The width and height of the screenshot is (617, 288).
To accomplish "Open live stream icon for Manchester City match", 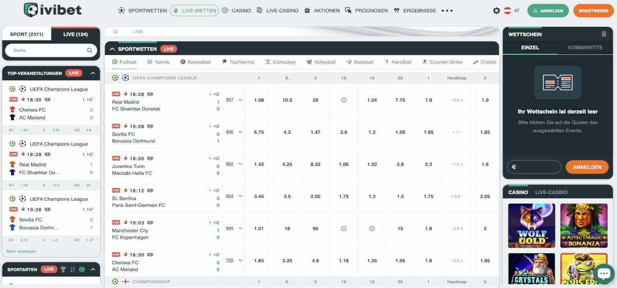I will 150,223.
